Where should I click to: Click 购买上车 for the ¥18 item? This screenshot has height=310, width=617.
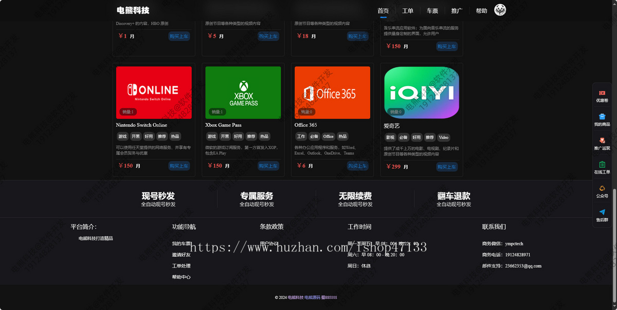(x=358, y=36)
